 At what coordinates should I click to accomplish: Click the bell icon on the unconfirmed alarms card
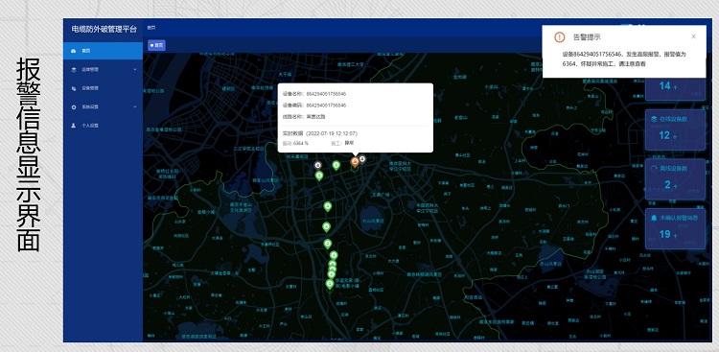pyautogui.click(x=654, y=218)
